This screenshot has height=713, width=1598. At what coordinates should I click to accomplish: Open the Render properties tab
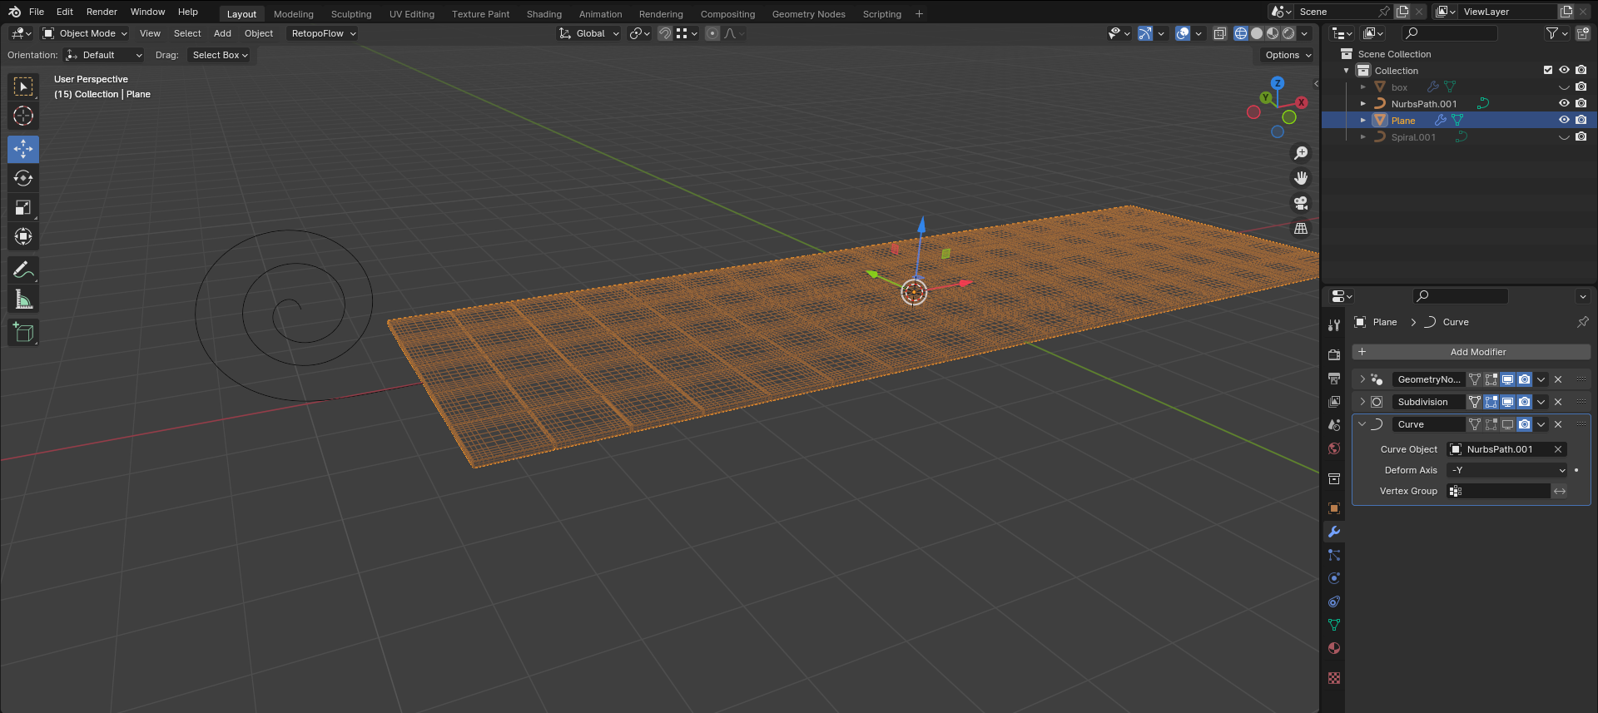click(1334, 354)
